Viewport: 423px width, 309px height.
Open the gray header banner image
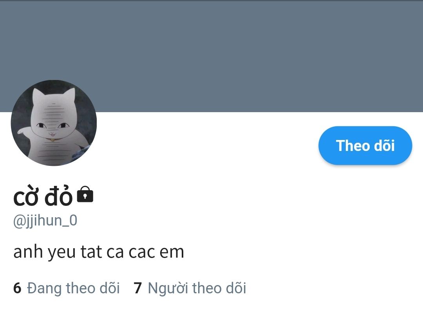click(211, 56)
